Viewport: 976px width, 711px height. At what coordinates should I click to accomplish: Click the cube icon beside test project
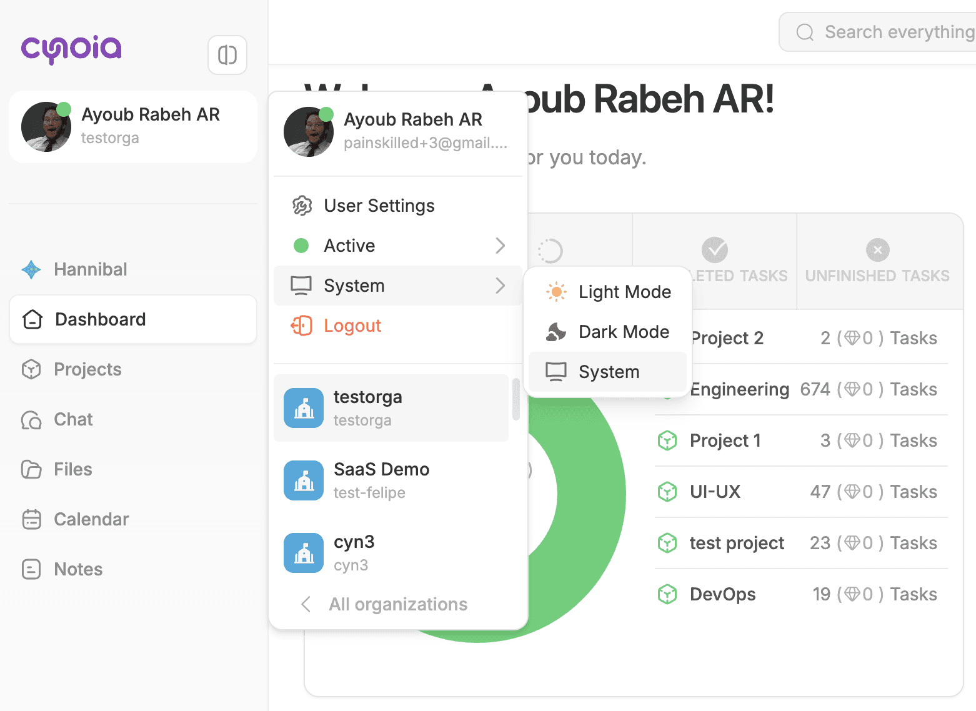[x=667, y=543]
